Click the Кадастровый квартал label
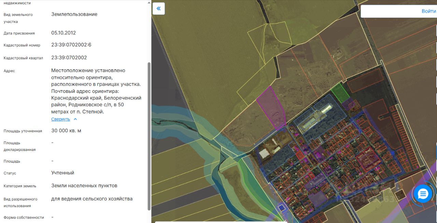437x223 pixels. pyautogui.click(x=23, y=58)
